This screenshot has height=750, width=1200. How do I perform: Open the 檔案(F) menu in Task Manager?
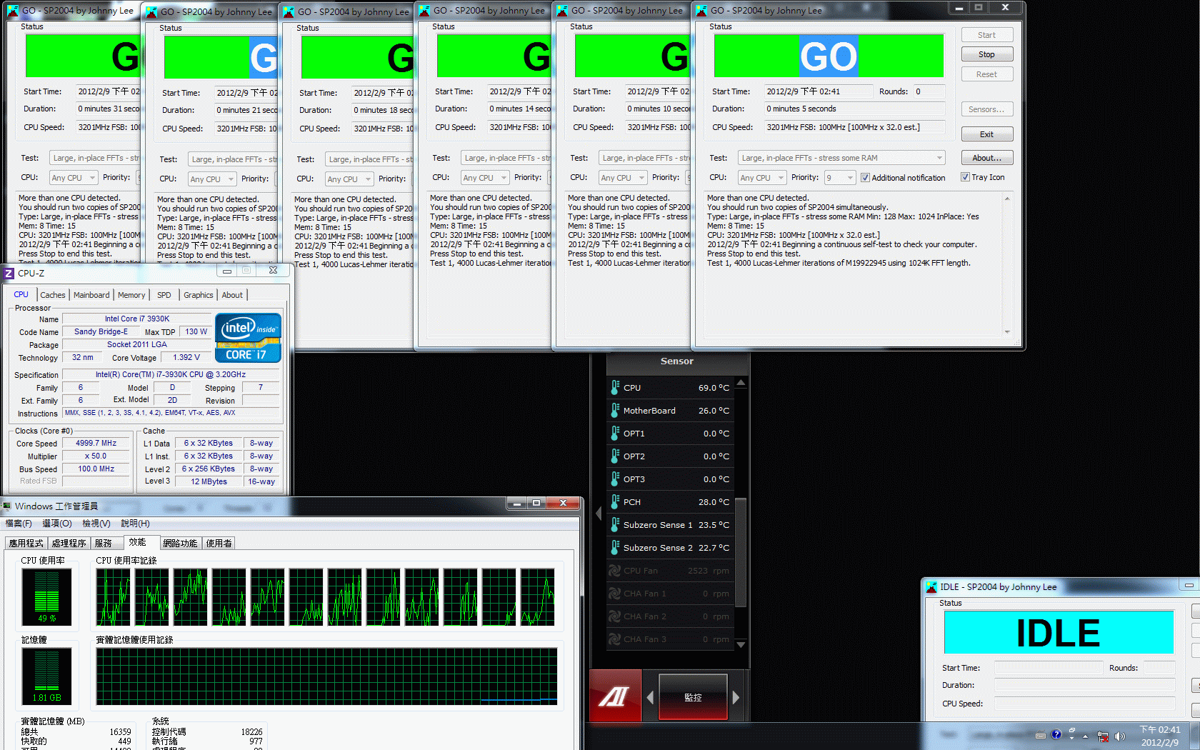pyautogui.click(x=19, y=524)
